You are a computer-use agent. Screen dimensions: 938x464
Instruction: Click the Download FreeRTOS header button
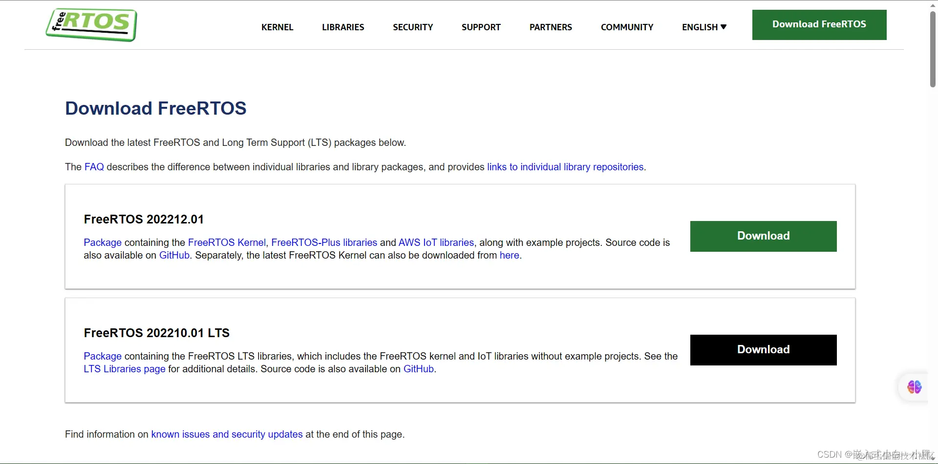coord(819,25)
